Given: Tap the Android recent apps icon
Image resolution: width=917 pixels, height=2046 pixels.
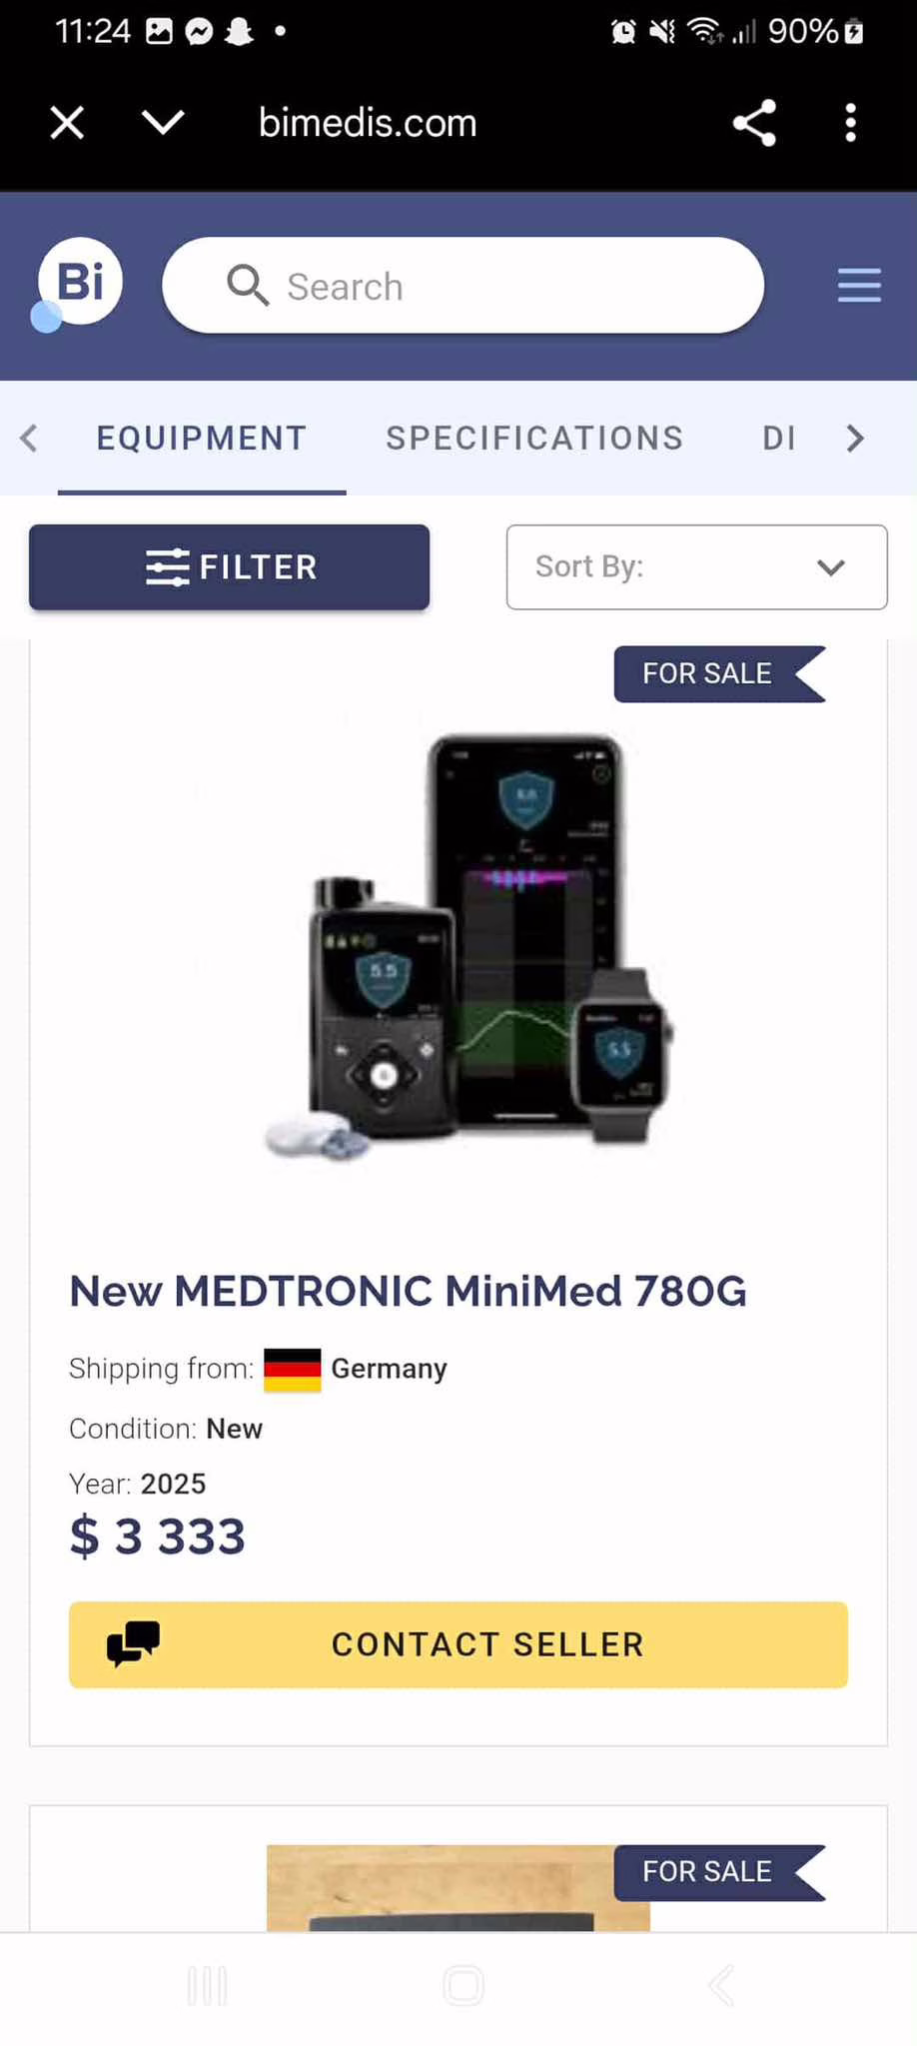Looking at the screenshot, I should (x=207, y=1986).
